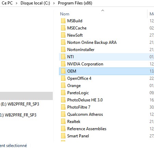Select the OEM folder name

[x=72, y=71]
